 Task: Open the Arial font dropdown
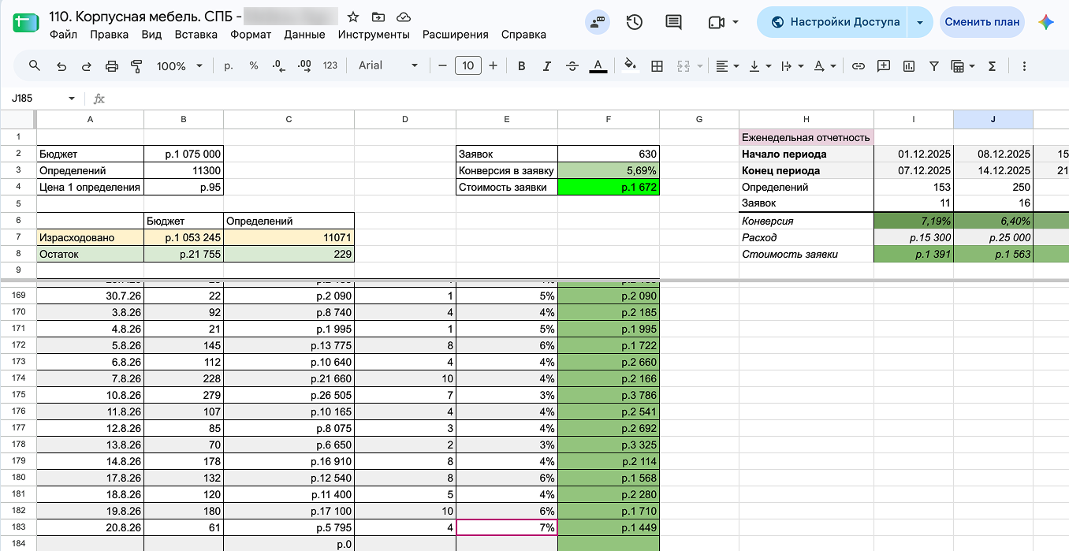click(389, 65)
